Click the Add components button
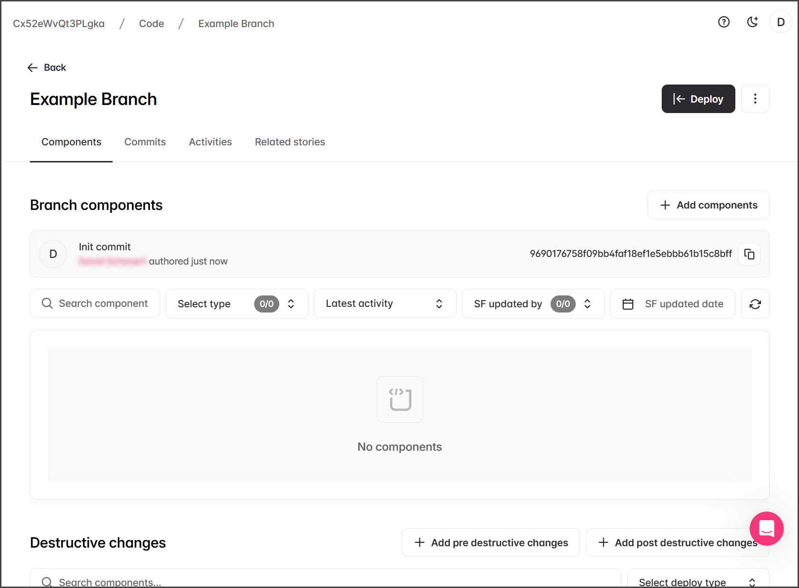 708,205
